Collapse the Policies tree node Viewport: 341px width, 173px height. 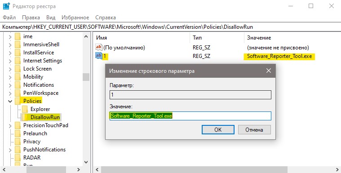(10, 101)
